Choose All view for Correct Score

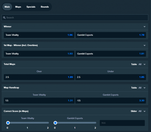point(140,111)
